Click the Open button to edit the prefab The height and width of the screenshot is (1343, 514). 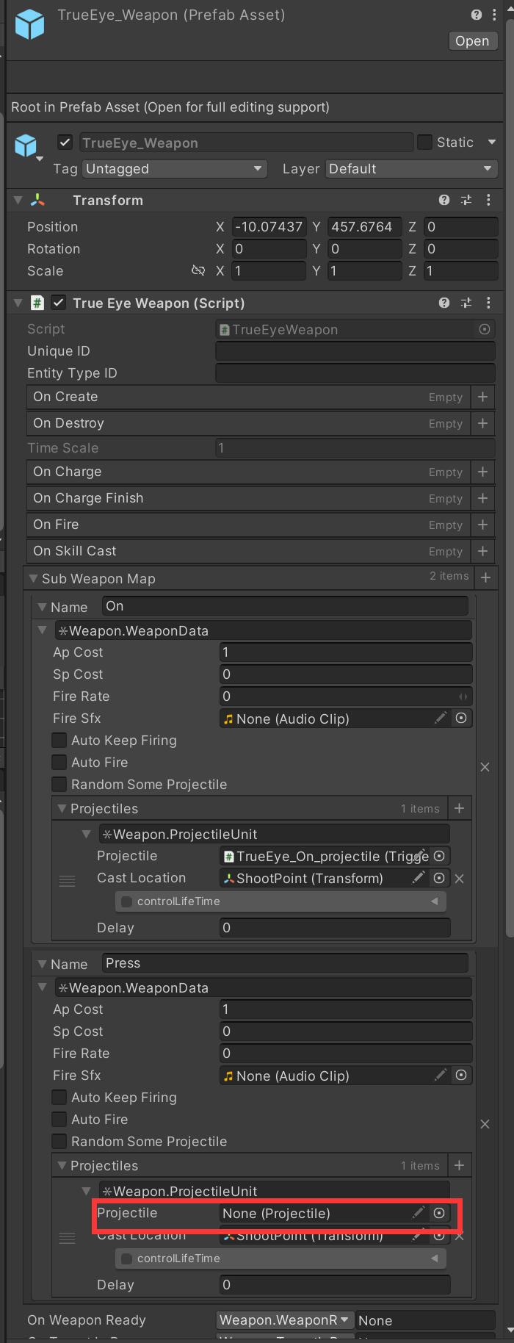tap(472, 41)
